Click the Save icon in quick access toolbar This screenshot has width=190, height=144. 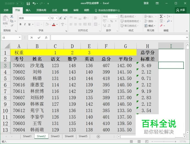[28, 4]
